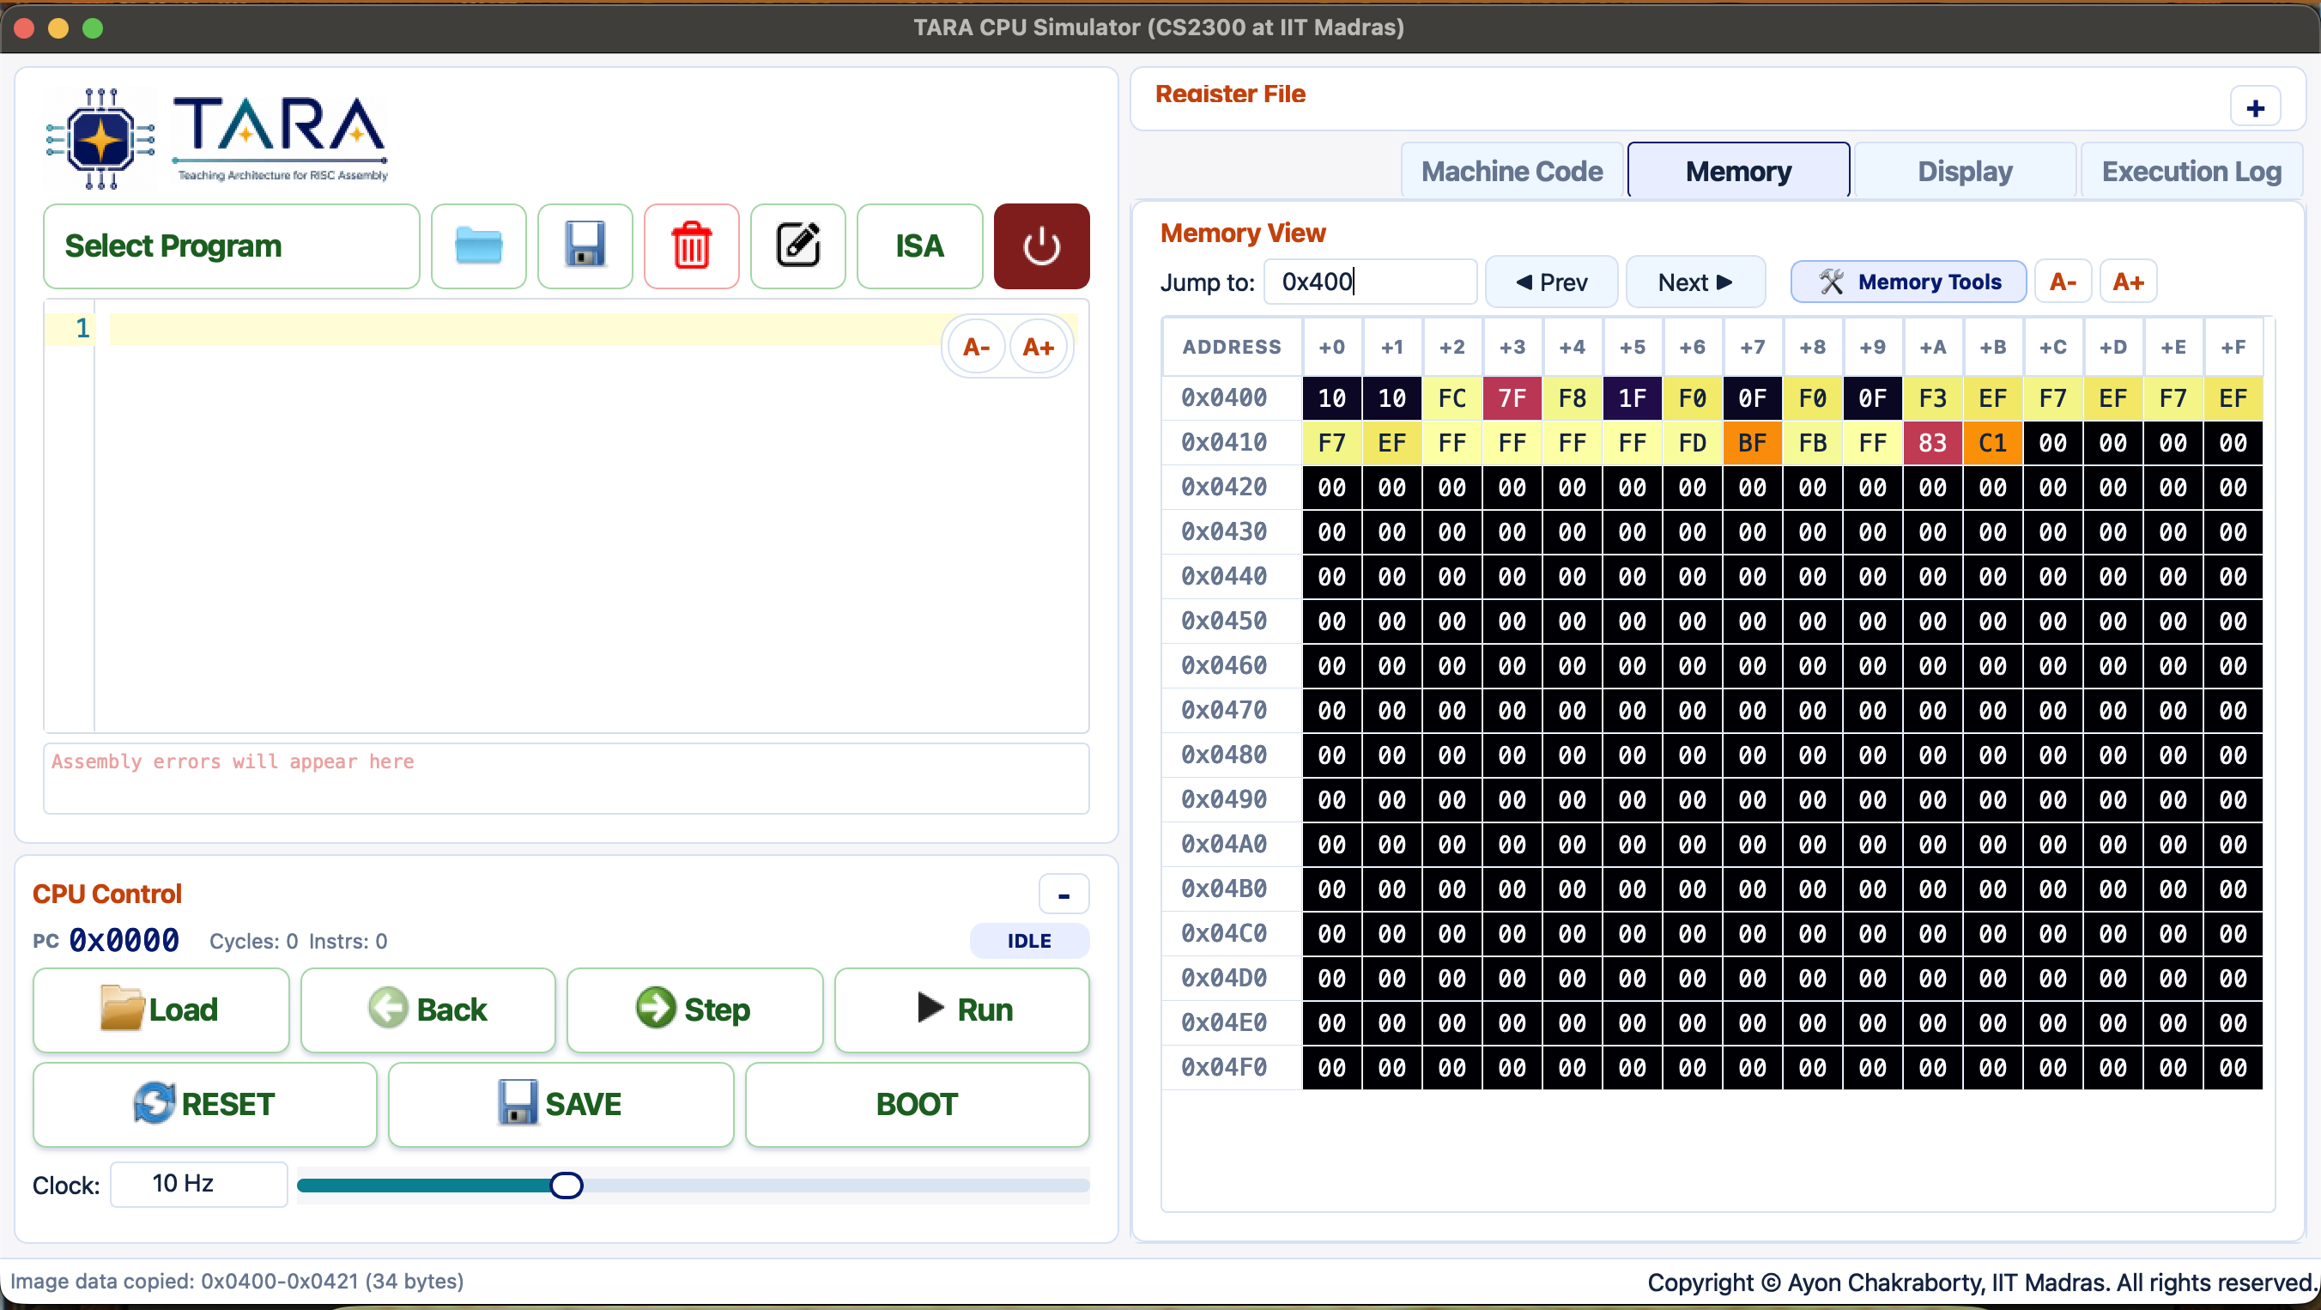The image size is (2321, 1310).
Task: Click the 0x04F0 address label
Action: pos(1223,1069)
